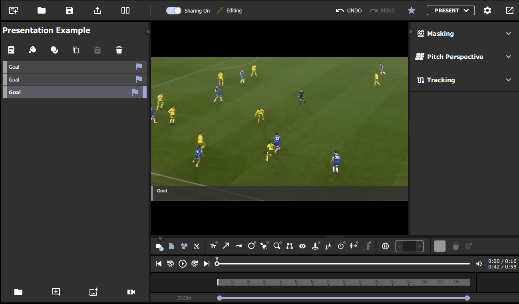Forward five seconds
Screen dimensions: 519x304
[x=195, y=264]
